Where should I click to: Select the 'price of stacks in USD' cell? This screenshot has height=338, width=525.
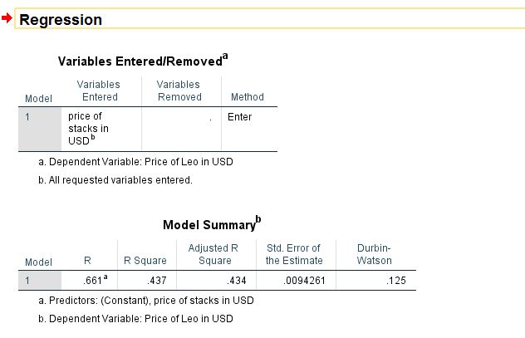101,129
